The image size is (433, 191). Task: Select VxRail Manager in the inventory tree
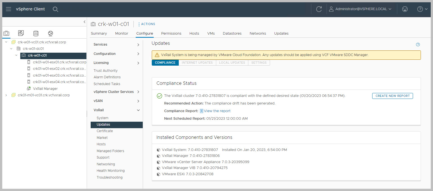[x=45, y=88]
